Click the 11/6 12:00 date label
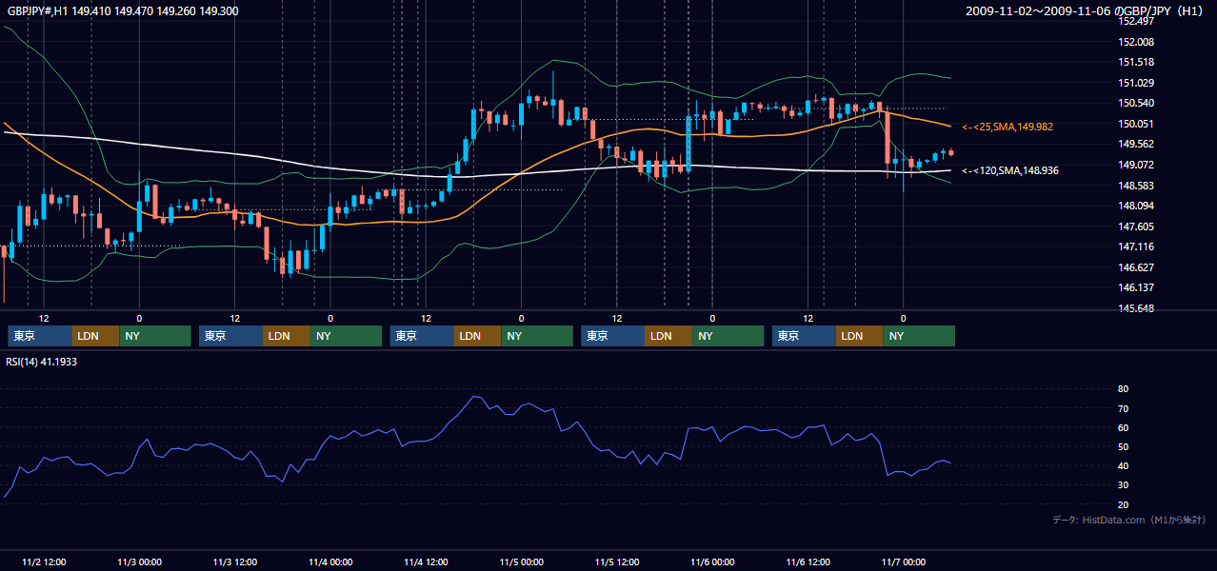Viewport: 1217px width, 571px height. (x=808, y=561)
